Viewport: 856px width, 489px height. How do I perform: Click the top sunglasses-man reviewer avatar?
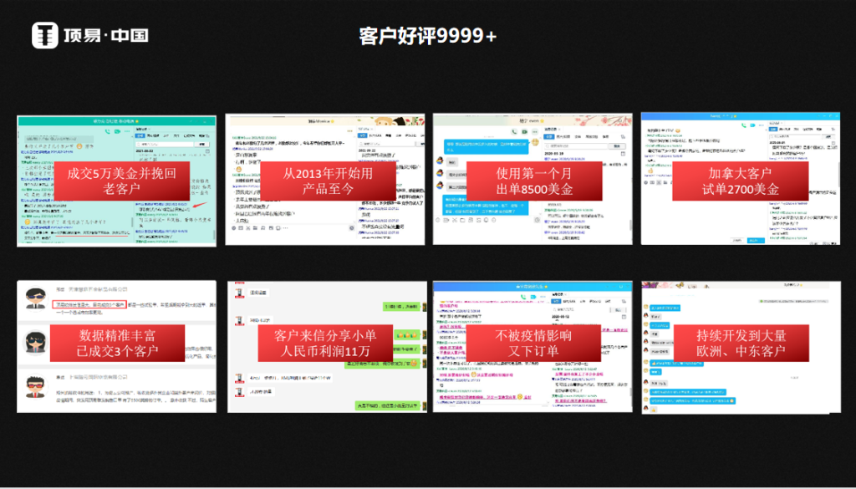point(36,298)
